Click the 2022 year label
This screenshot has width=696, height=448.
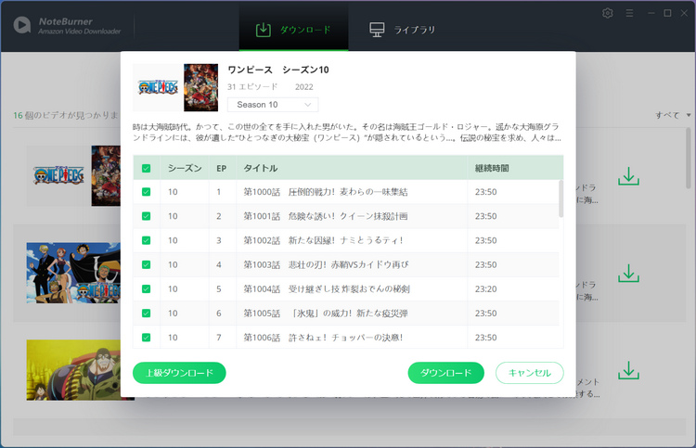click(304, 87)
